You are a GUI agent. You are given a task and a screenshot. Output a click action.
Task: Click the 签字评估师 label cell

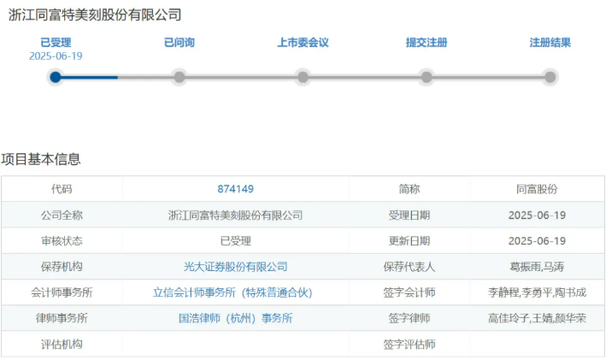tap(409, 344)
